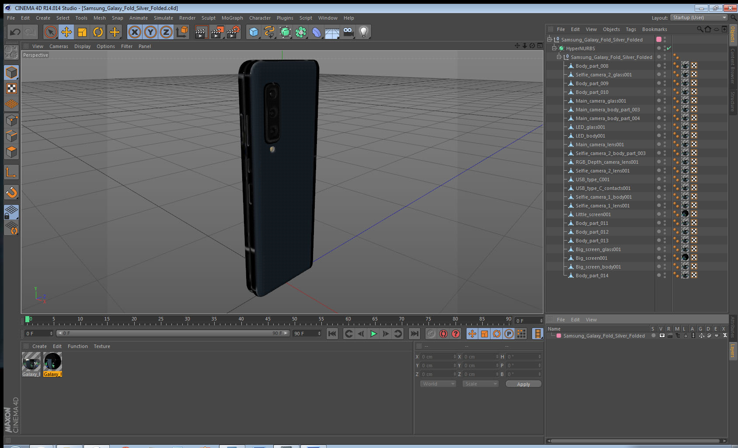
Task: Click the Apply button
Action: click(x=523, y=384)
